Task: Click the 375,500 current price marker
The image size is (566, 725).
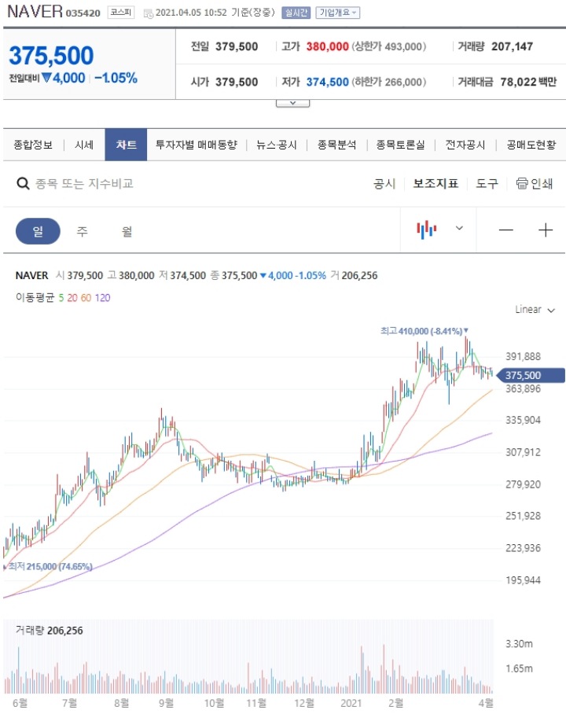Action: [x=531, y=375]
